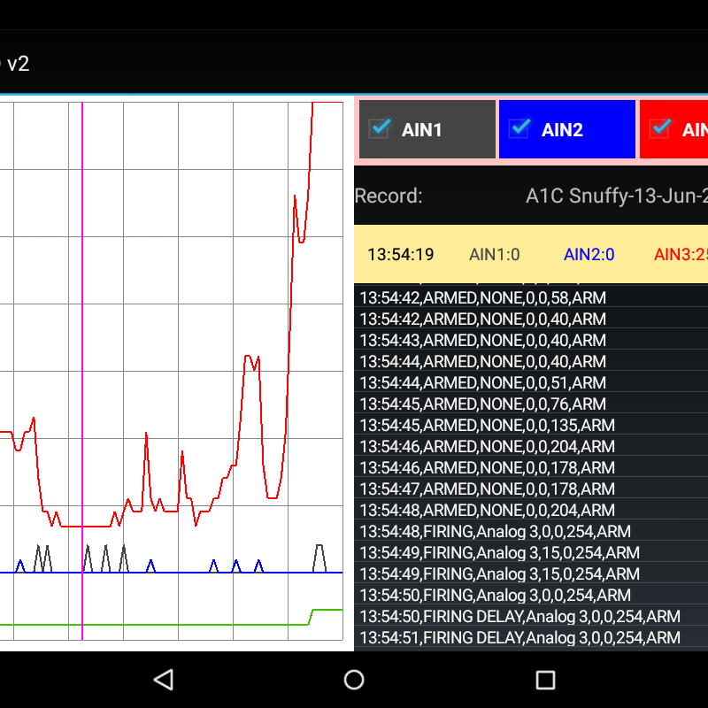Select 13:54:51 FIRING DELAY log row
The image size is (708, 708).
519,637
